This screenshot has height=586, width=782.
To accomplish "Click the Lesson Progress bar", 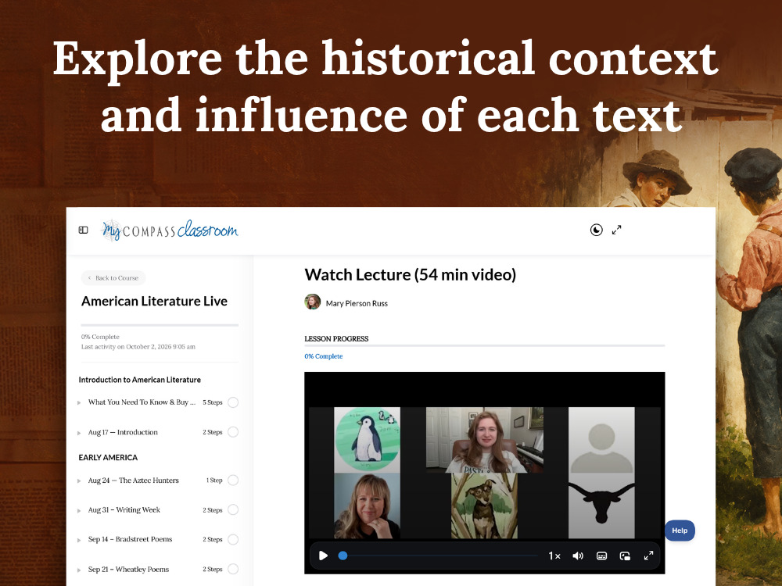I will [484, 345].
